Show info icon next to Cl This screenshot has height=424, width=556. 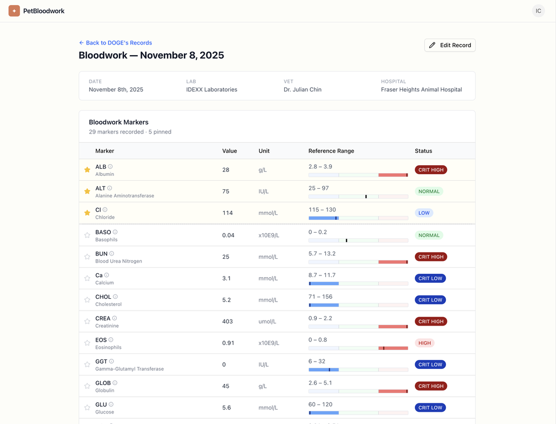pos(105,210)
